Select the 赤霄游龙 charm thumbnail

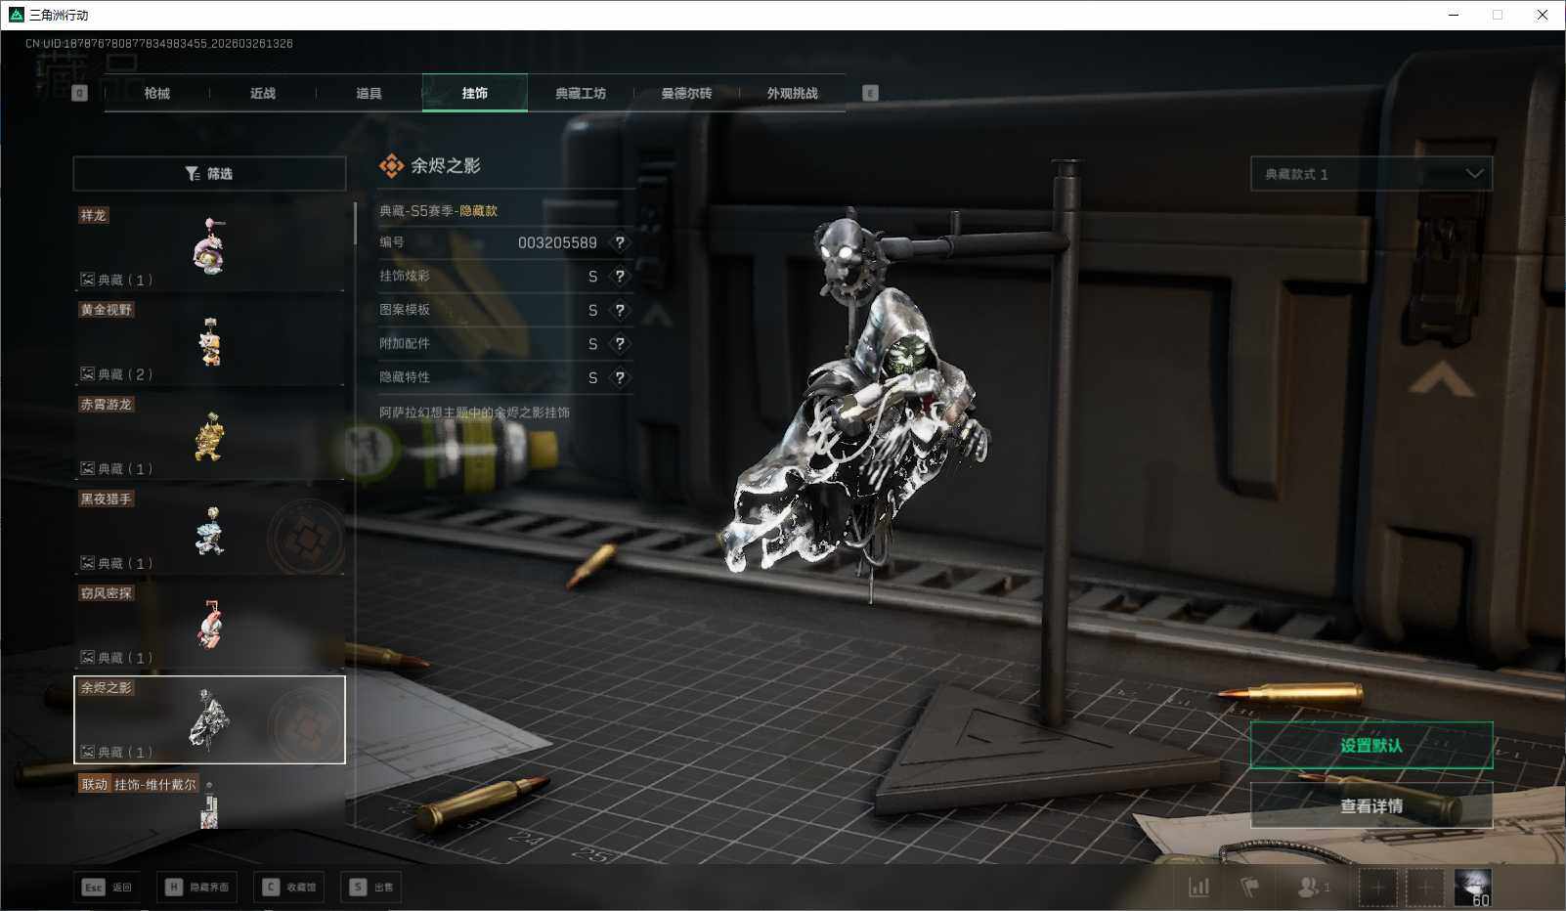pos(209,436)
